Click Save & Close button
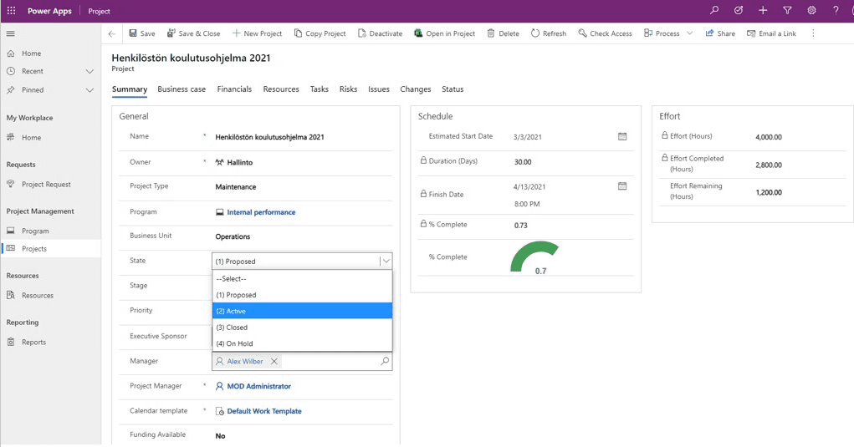This screenshot has width=854, height=447. click(x=193, y=33)
